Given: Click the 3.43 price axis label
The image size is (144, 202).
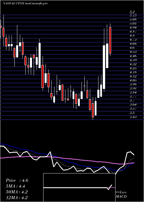Looking at the screenshot, I should point(133,117).
